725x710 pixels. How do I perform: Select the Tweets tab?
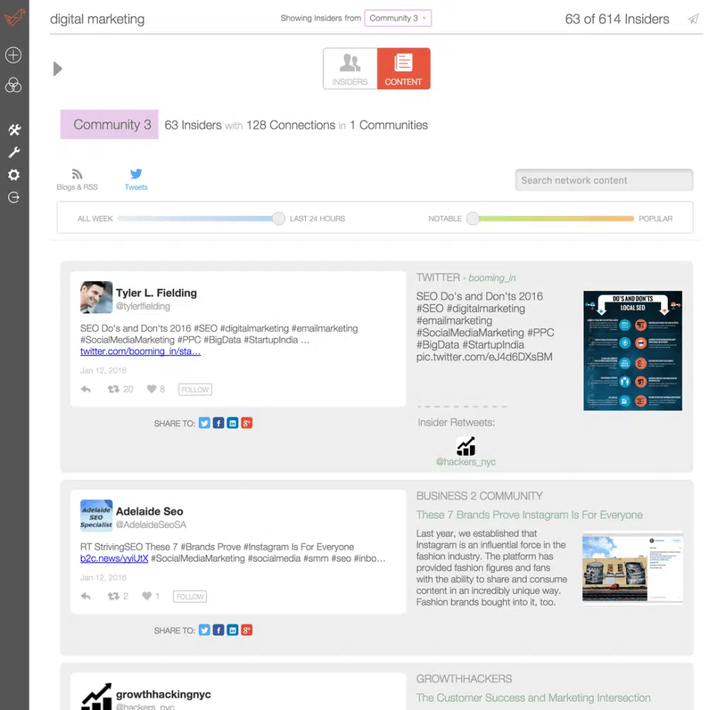[136, 179]
